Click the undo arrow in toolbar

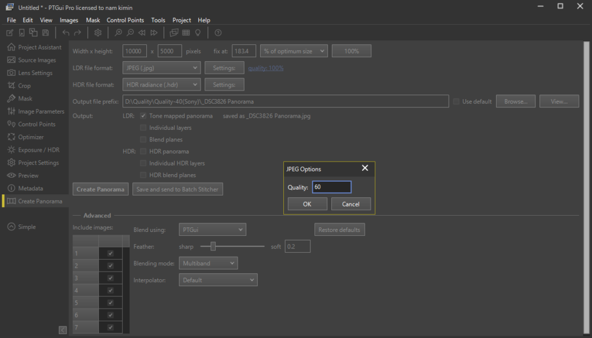(x=65, y=33)
